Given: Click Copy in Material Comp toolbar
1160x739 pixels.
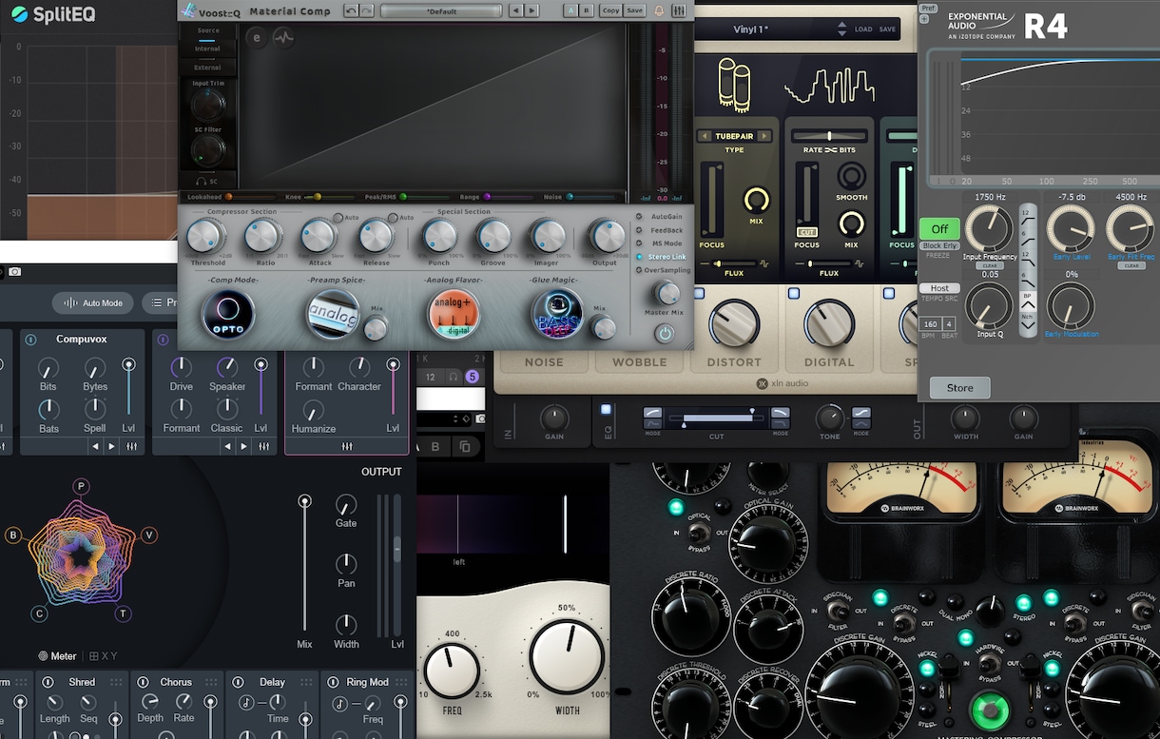Looking at the screenshot, I should 610,10.
